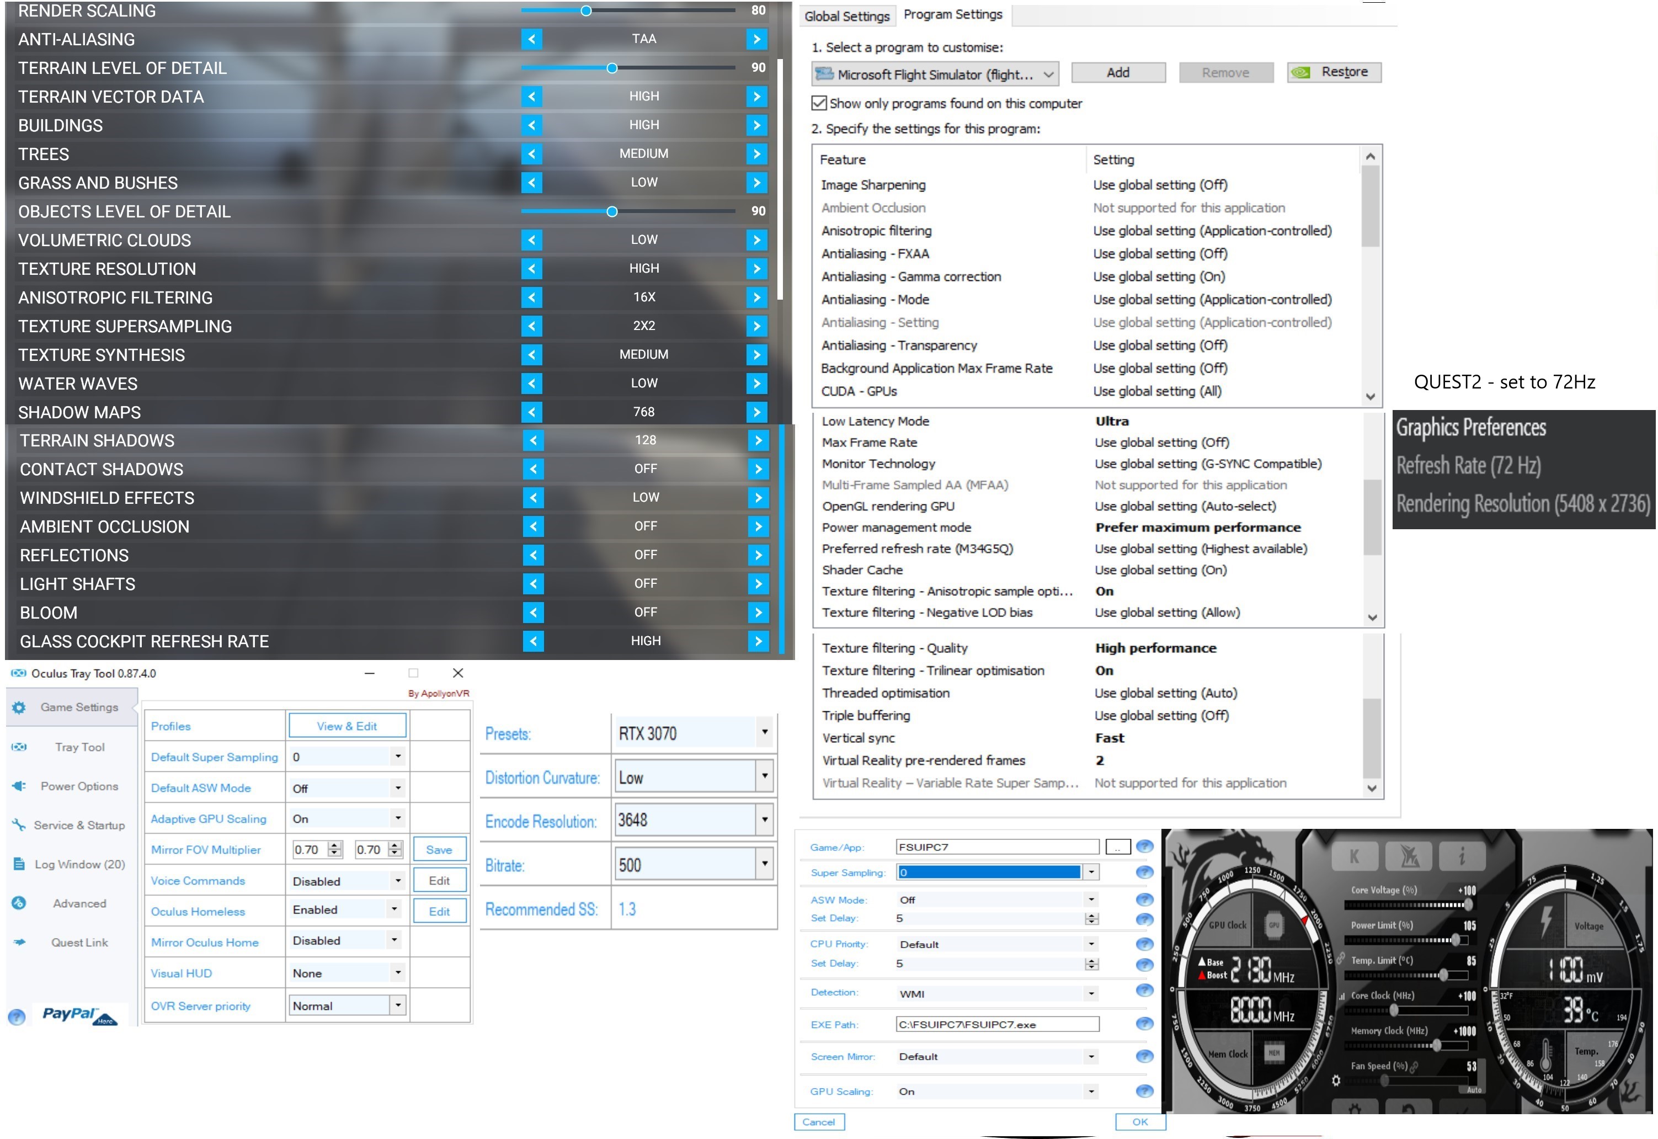Select Game Settings in Tray Tool sidebar
The image size is (1658, 1139).
pyautogui.click(x=78, y=707)
